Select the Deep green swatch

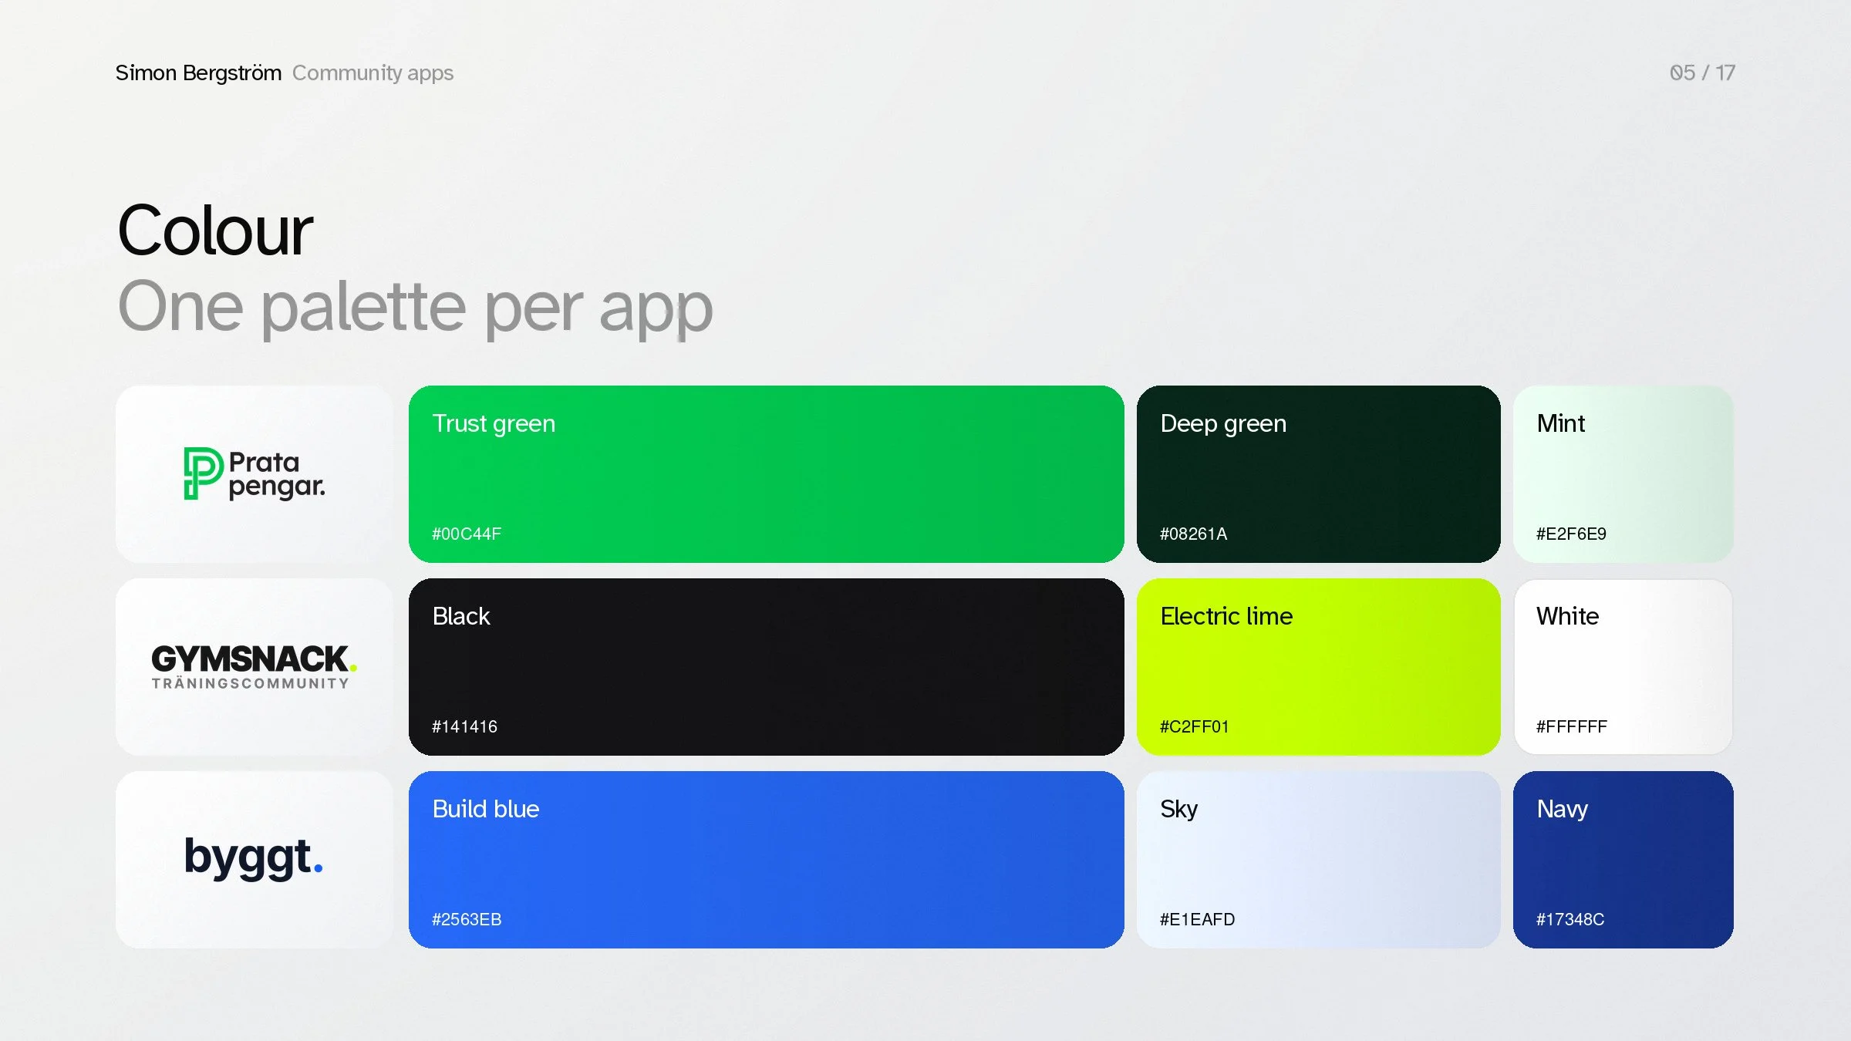(1319, 474)
